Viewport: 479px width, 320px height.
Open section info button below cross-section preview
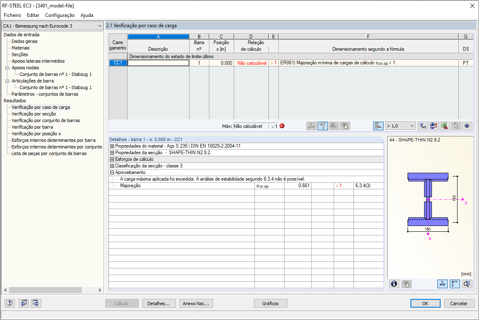pos(394,284)
